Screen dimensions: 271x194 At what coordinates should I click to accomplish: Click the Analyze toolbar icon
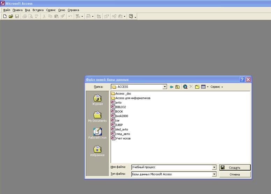88,16
